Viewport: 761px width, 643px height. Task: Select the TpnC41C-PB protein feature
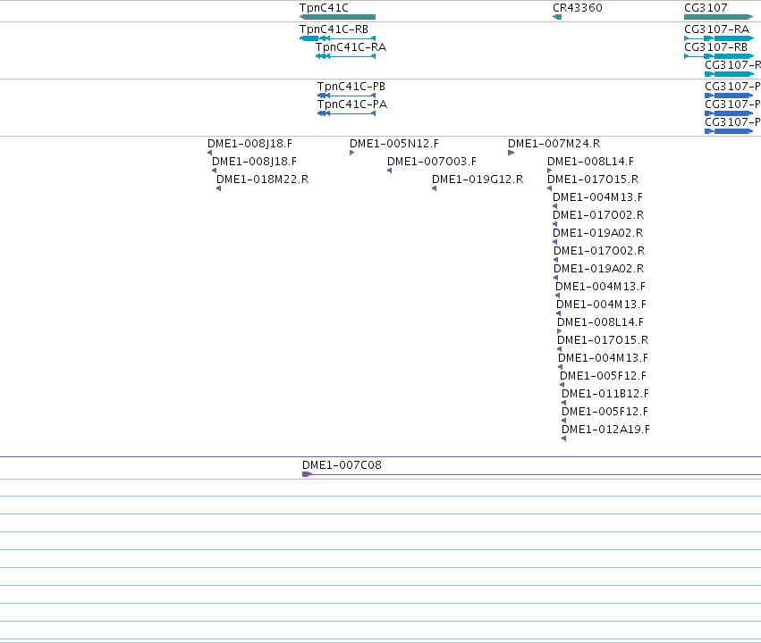[346, 96]
